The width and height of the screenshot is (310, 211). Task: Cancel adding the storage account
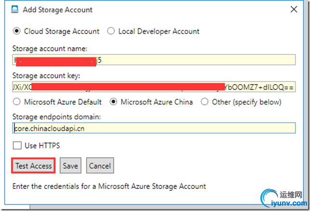click(x=100, y=166)
